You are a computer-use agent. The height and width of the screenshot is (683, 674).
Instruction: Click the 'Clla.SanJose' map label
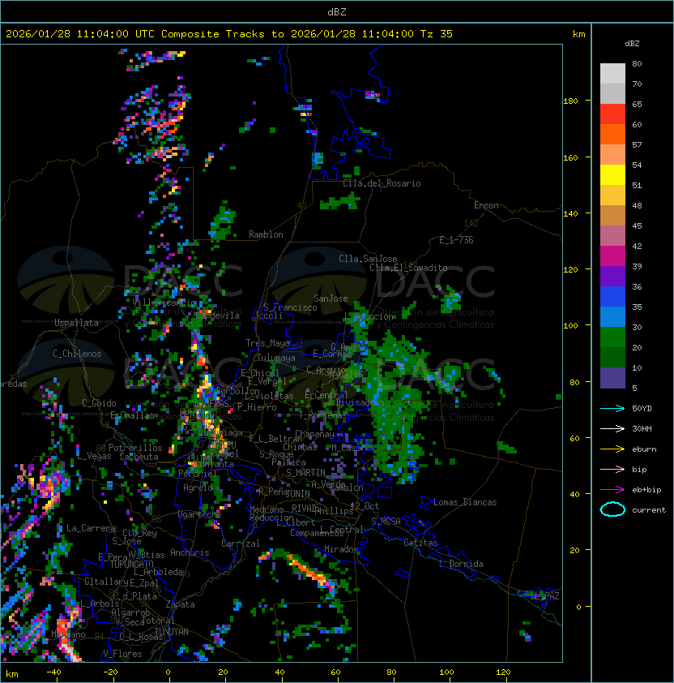tap(368, 259)
